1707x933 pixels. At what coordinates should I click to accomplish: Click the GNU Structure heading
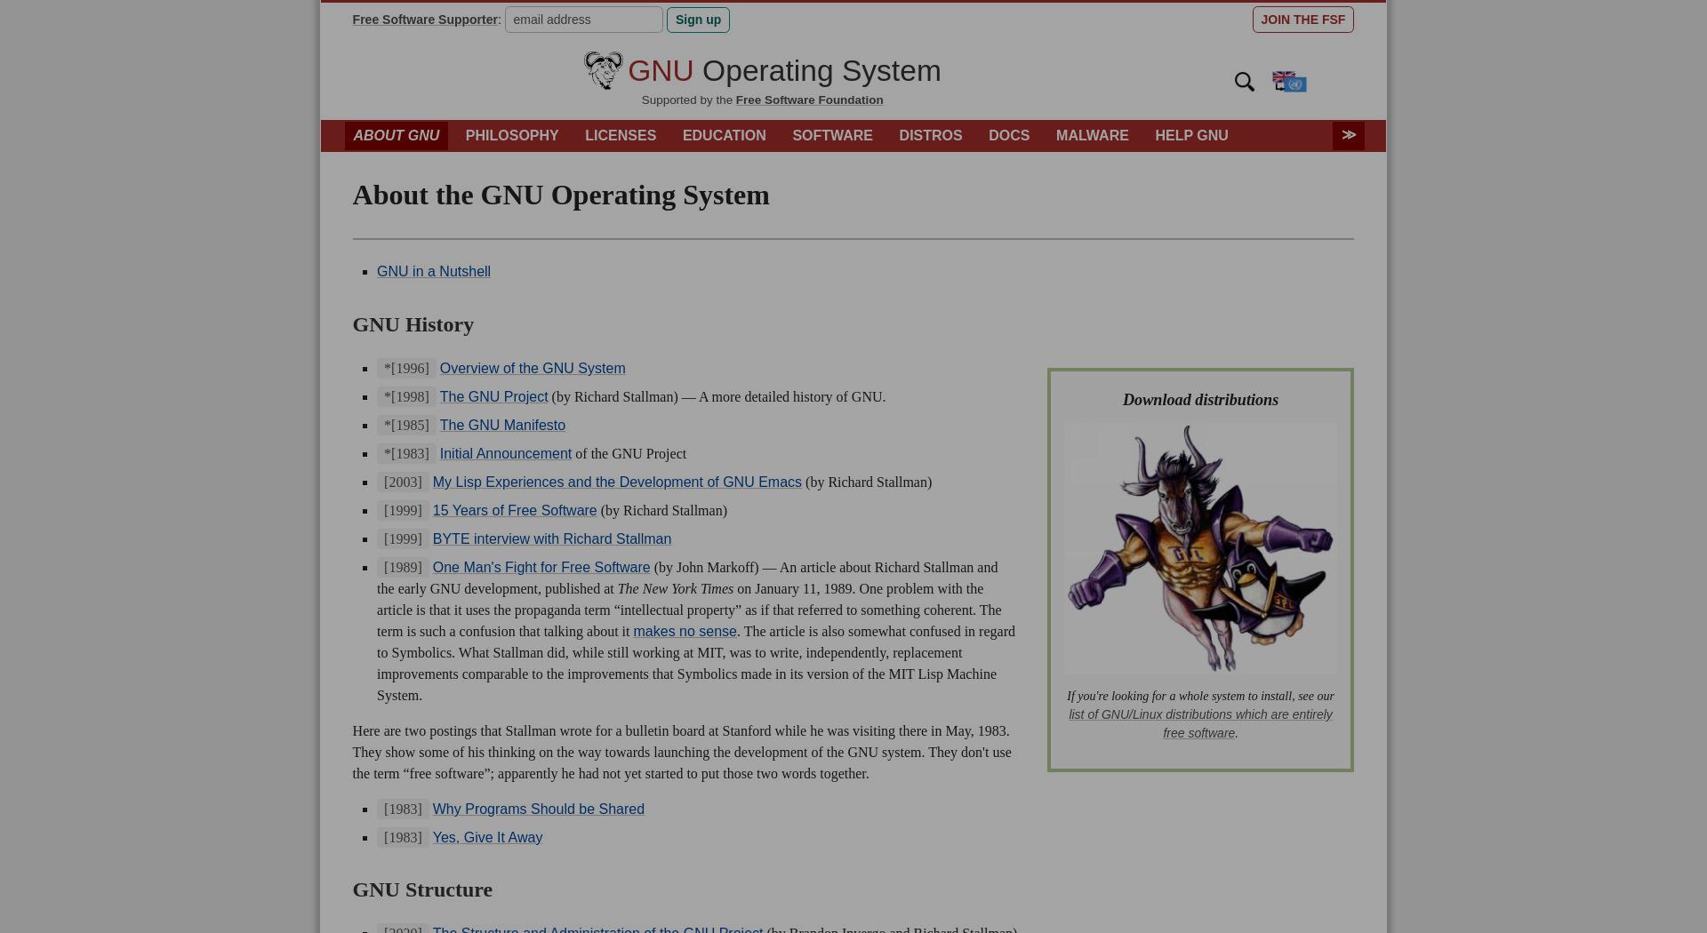coord(422,889)
